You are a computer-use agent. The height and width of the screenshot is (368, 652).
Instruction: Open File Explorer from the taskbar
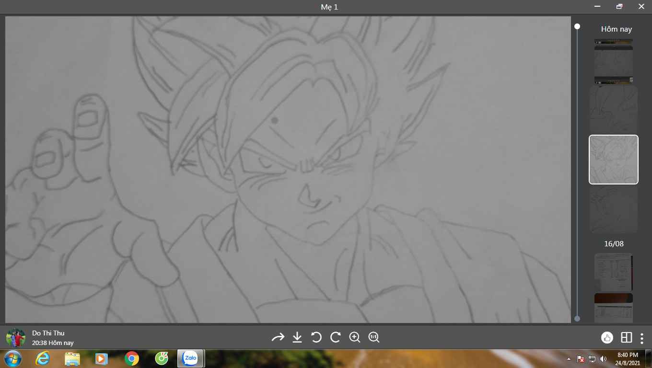point(72,358)
